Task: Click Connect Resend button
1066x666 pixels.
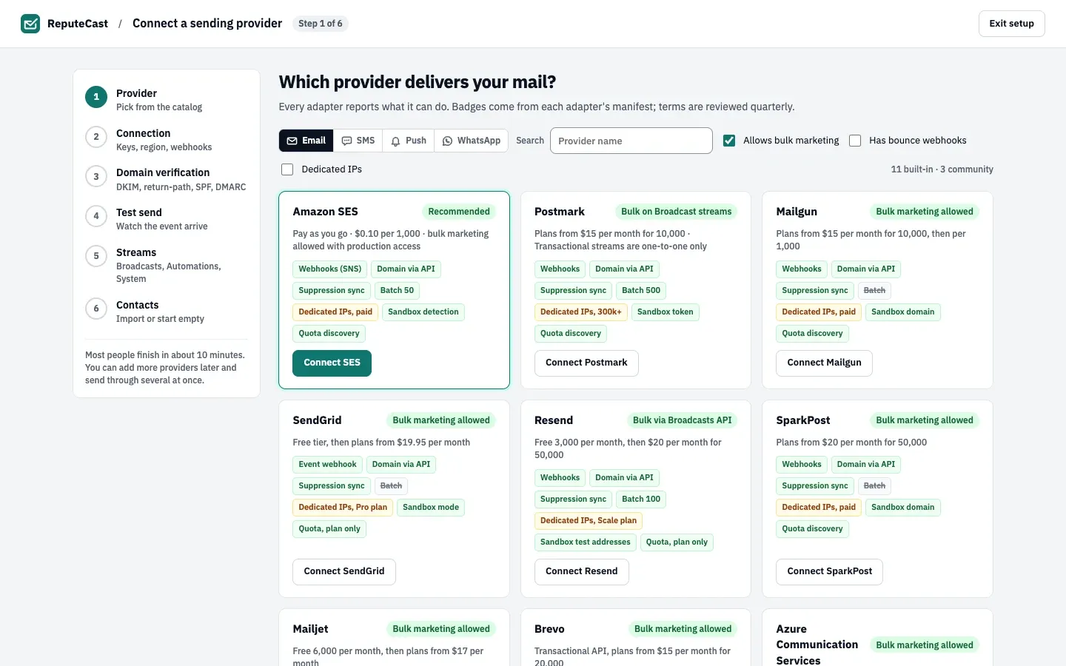Action: pyautogui.click(x=581, y=571)
